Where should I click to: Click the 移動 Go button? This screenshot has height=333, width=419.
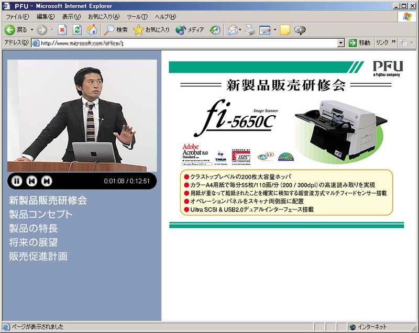click(360, 43)
